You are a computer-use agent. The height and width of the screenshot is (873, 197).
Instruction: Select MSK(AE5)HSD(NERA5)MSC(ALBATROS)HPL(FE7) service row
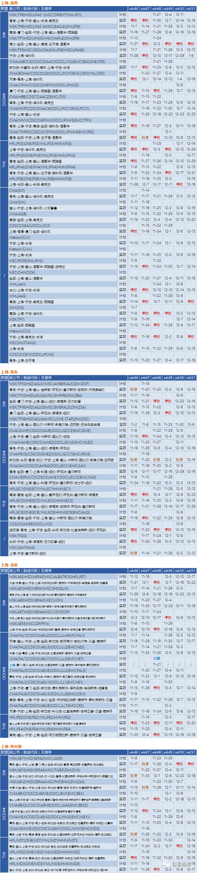[x=102, y=577]
